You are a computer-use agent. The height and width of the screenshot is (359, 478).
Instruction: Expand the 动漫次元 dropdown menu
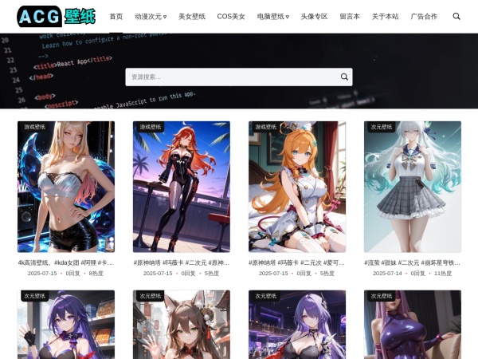[151, 16]
